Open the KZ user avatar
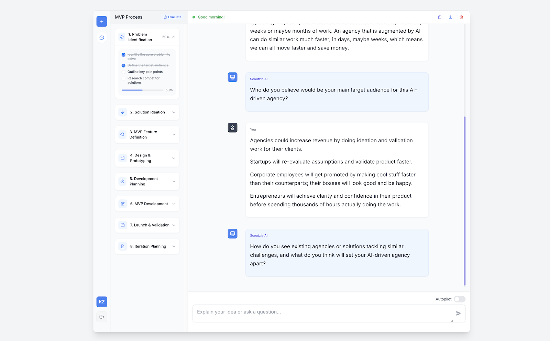Image resolution: width=550 pixels, height=341 pixels. pos(102,302)
